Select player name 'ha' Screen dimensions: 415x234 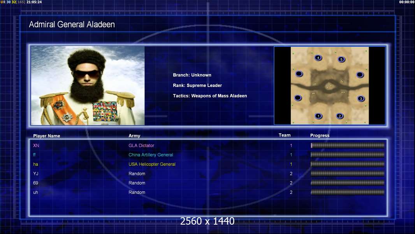click(x=36, y=164)
